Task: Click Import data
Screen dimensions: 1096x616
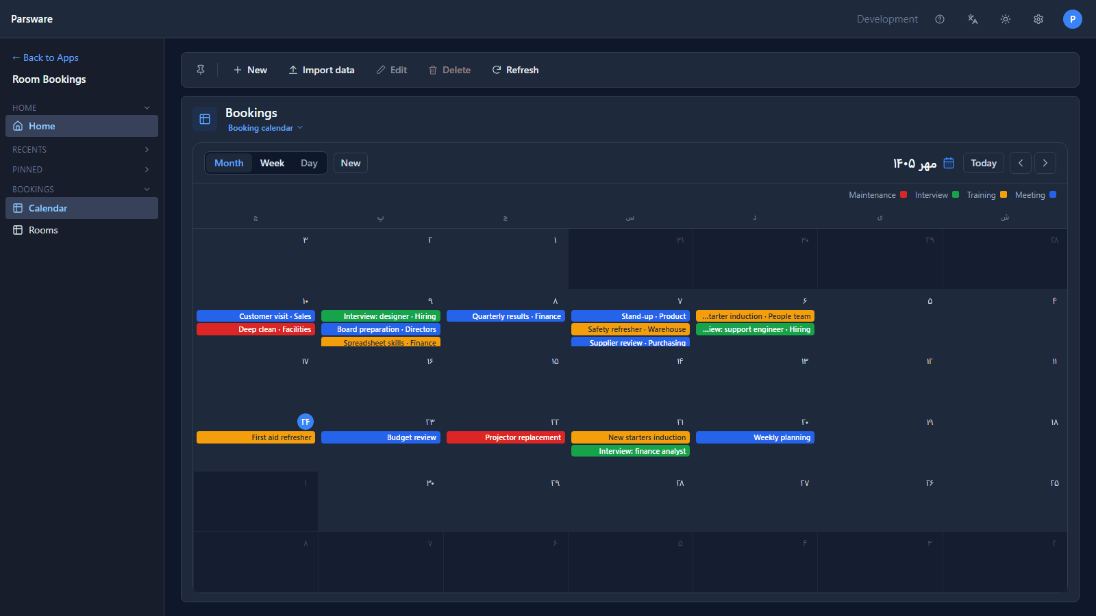Action: (321, 70)
